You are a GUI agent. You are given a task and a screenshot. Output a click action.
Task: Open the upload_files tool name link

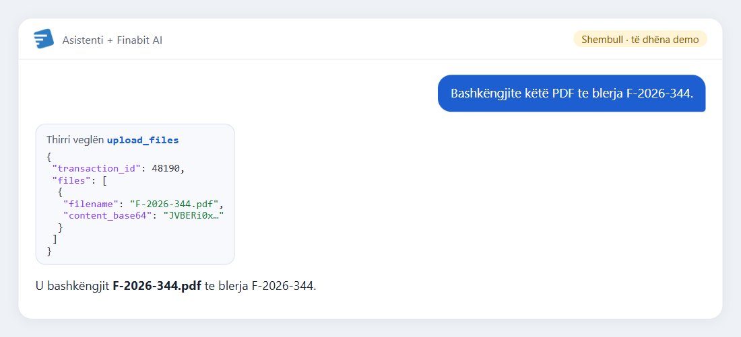(143, 140)
